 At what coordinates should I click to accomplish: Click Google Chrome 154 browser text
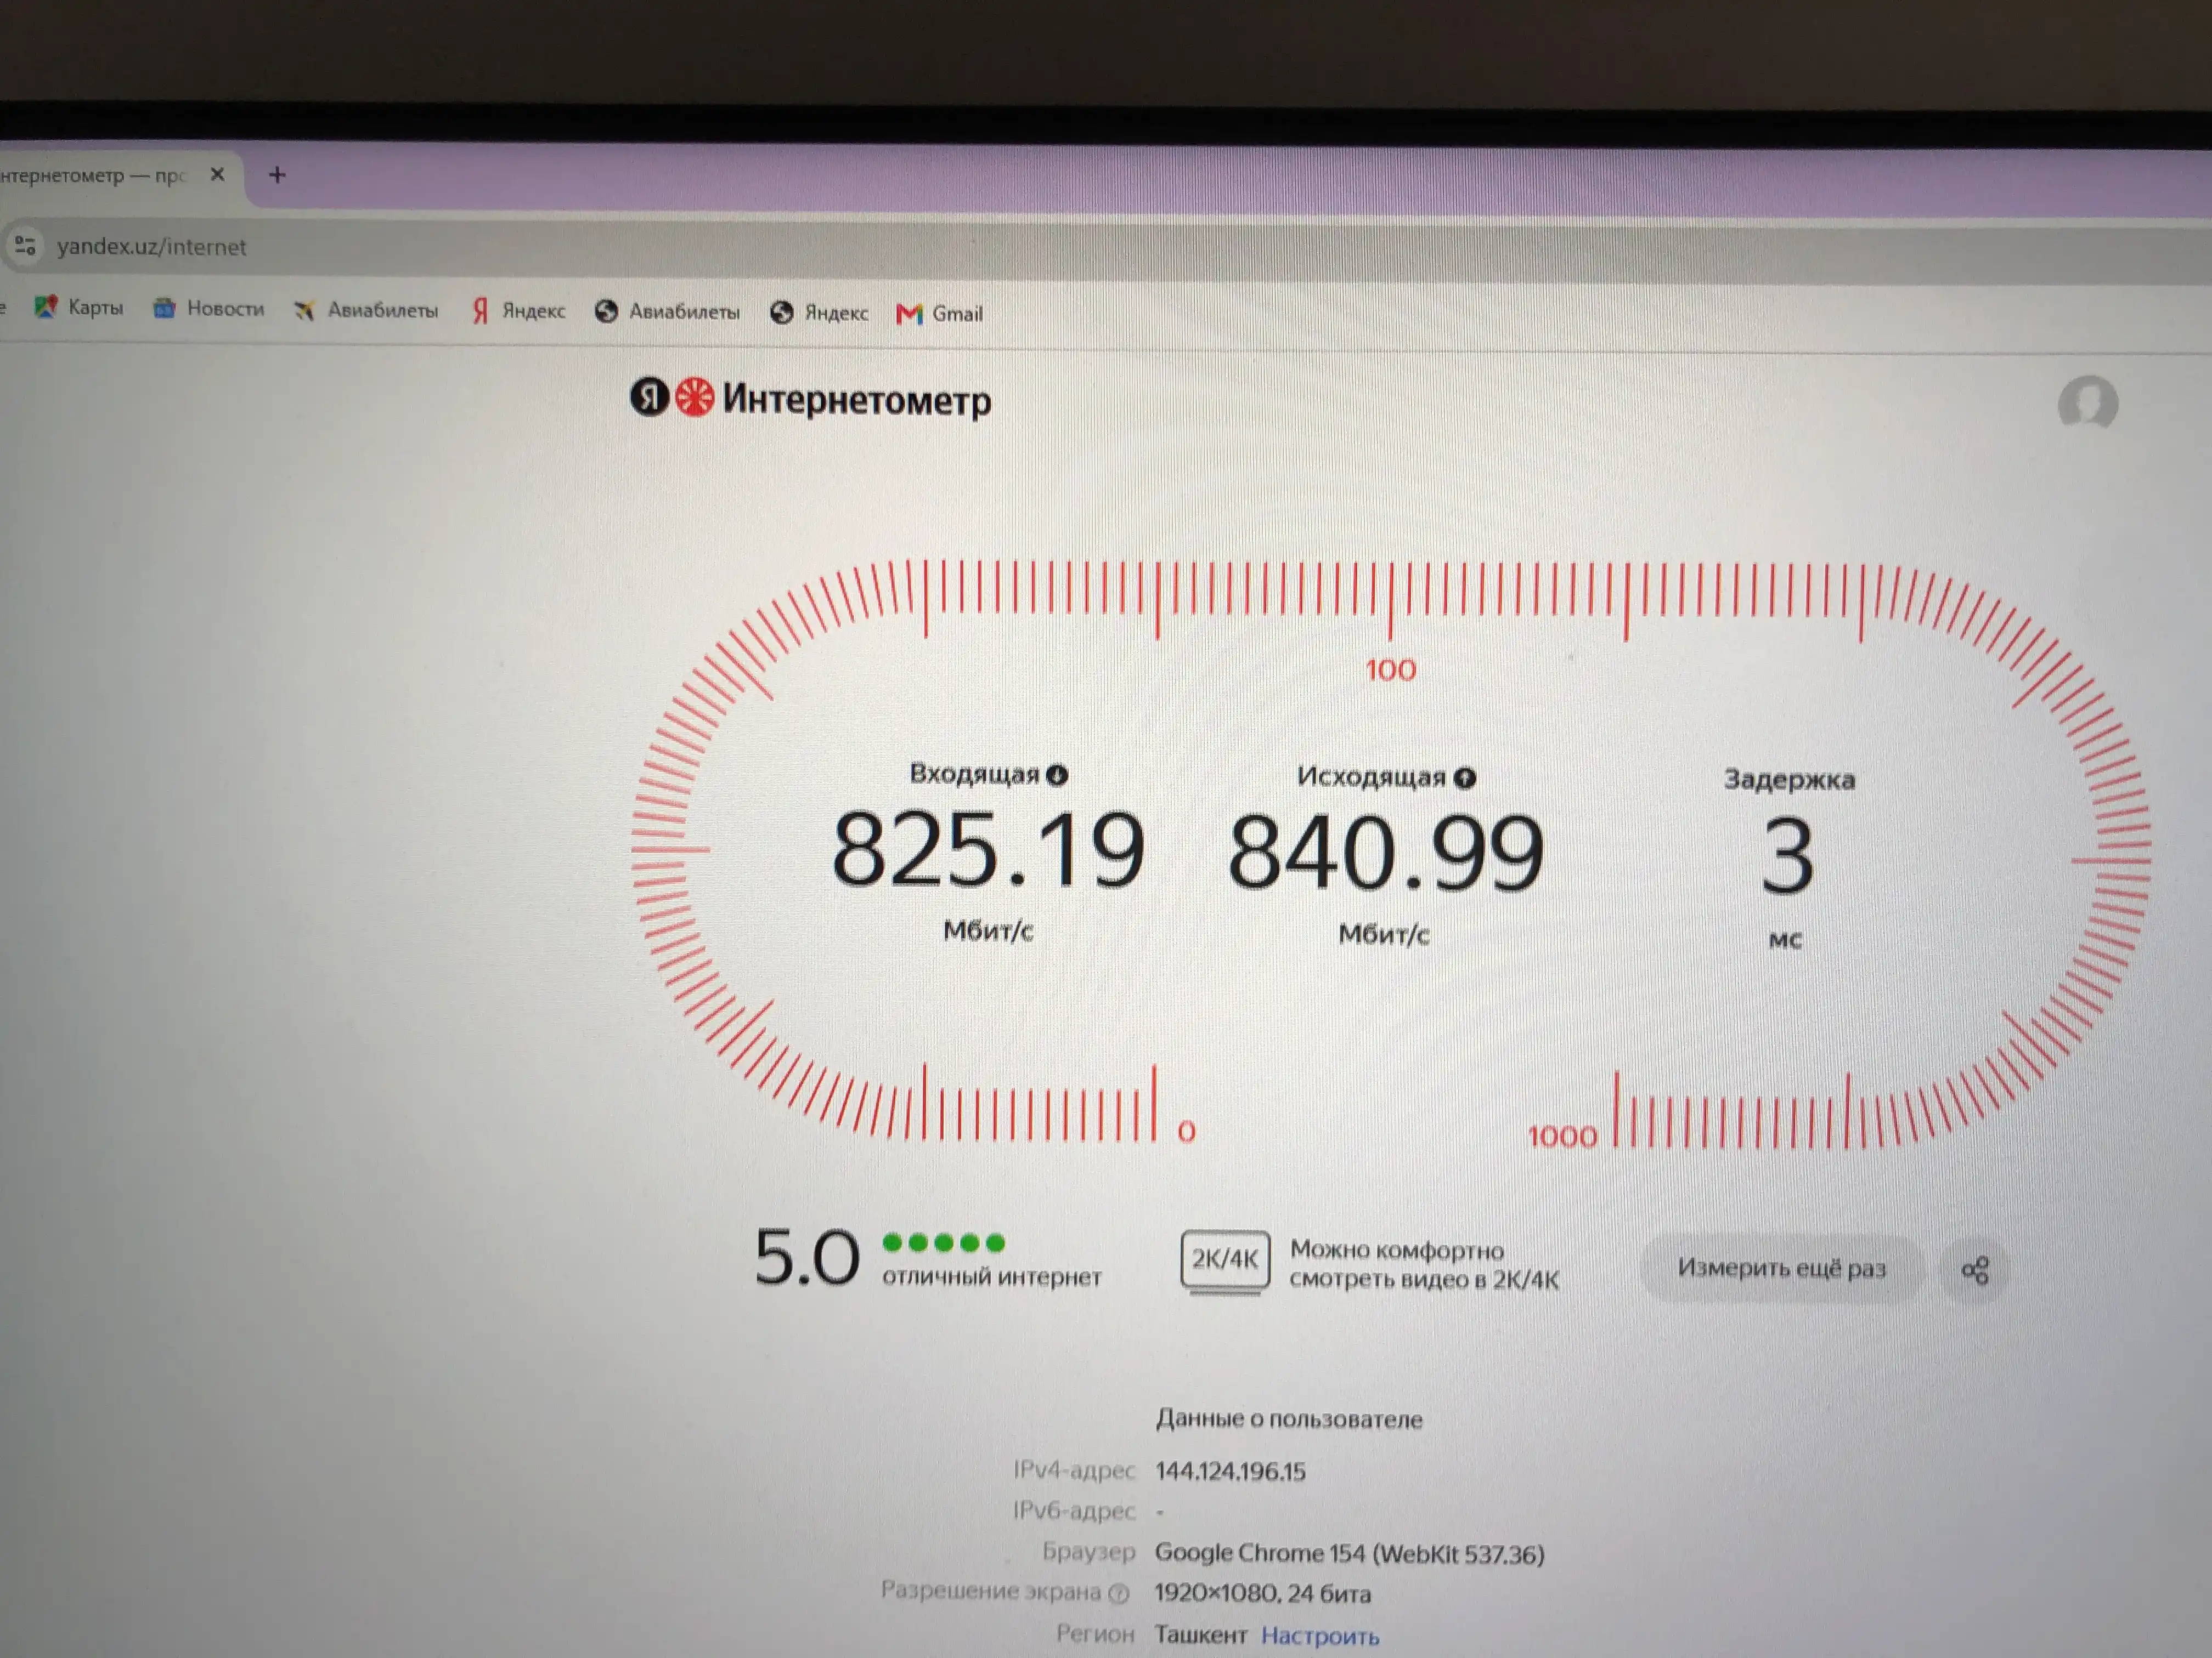click(x=1349, y=1553)
